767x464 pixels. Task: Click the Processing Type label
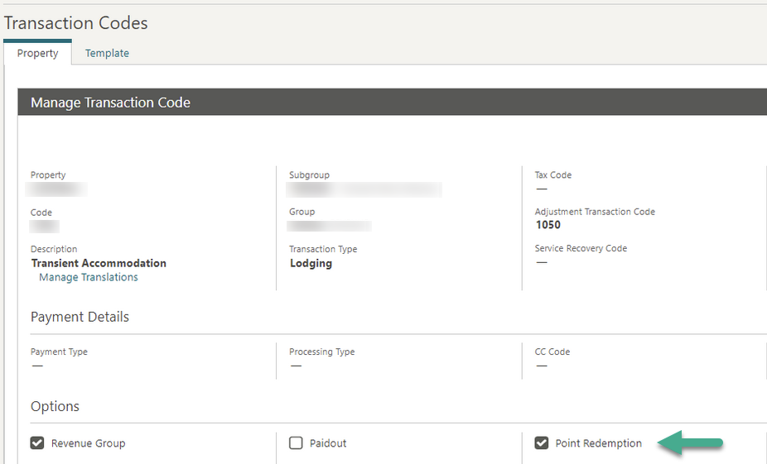(322, 352)
